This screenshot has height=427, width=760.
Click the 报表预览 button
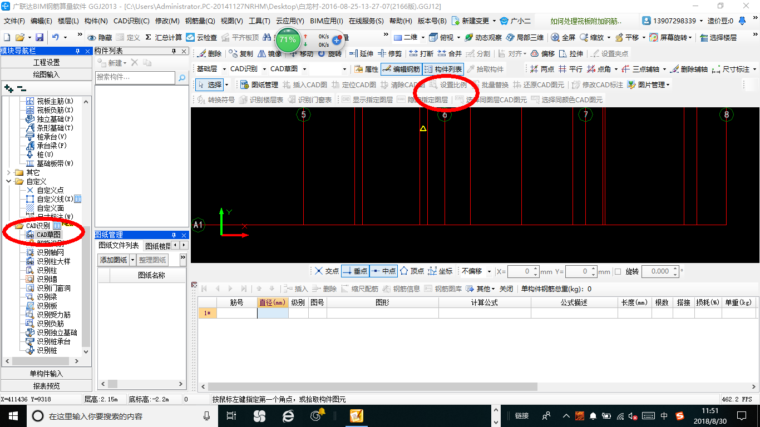[x=46, y=386]
